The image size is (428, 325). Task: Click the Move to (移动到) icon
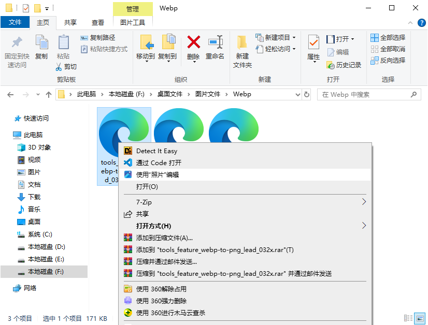point(147,42)
